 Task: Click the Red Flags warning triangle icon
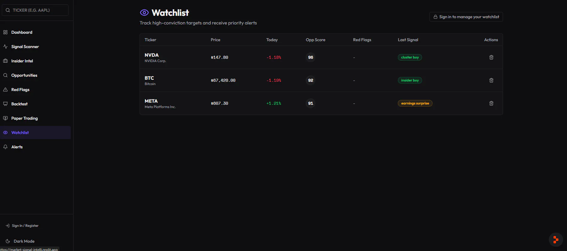click(5, 90)
